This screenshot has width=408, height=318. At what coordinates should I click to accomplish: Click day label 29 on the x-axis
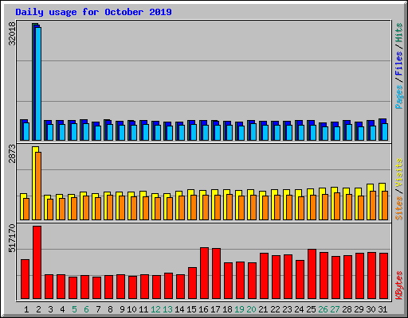pos(359,309)
